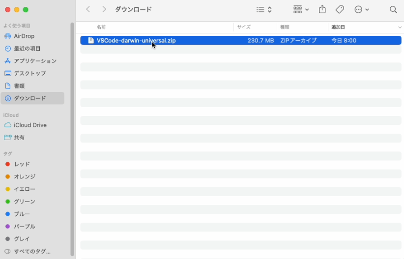Image resolution: width=404 pixels, height=259 pixels.
Task: Open アプリケーション folder in sidebar
Action: (x=32, y=61)
